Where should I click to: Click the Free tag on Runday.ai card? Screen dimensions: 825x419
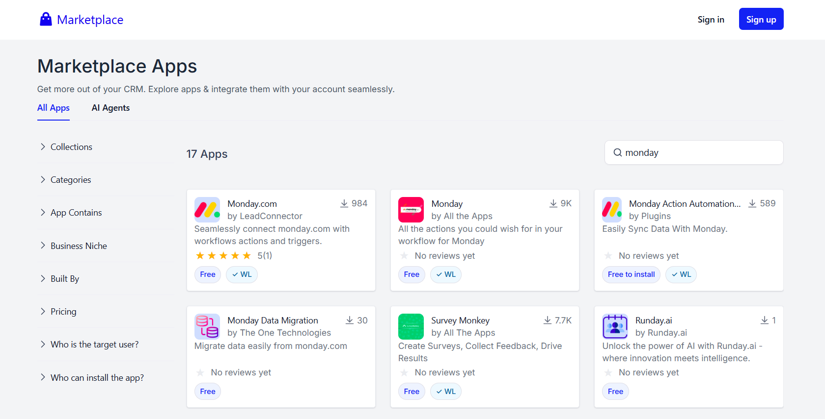pos(615,392)
